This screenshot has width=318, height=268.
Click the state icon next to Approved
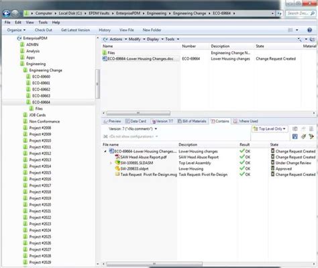pos(272,169)
